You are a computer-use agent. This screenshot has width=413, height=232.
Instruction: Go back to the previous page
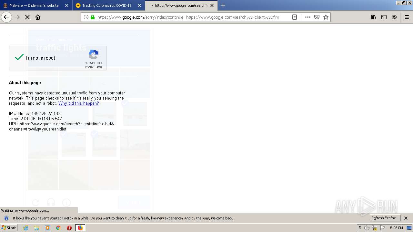[6, 17]
